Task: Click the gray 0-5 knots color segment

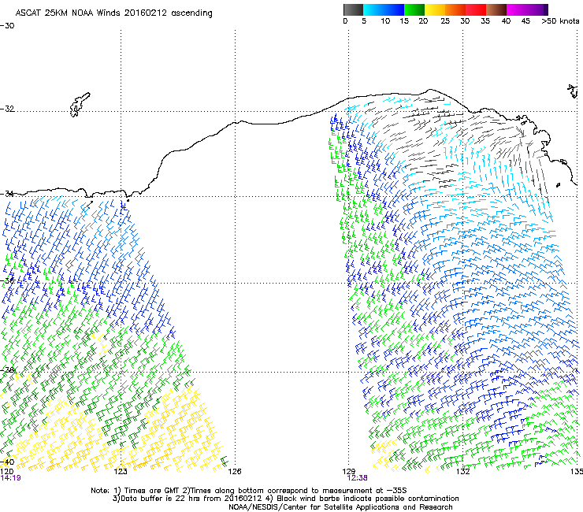Action: (x=353, y=9)
